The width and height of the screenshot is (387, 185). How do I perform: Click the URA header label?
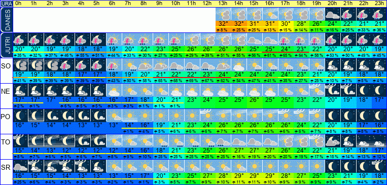click(7, 4)
